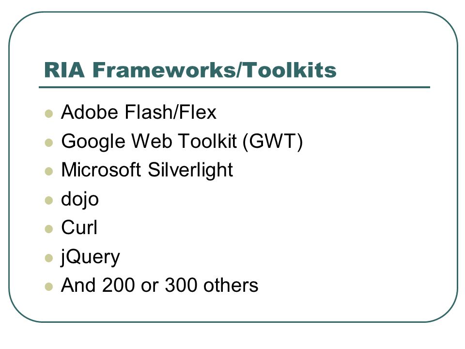Click the (GWT) abbreviation text
This screenshot has height=349, width=465.
click(273, 141)
